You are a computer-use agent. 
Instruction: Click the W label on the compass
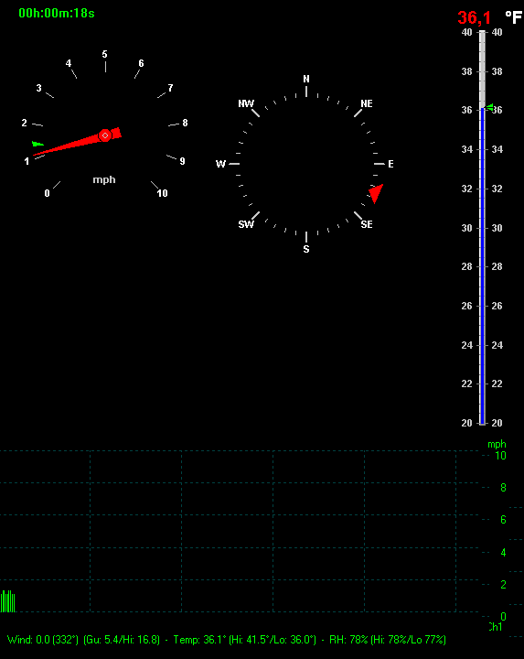(221, 164)
